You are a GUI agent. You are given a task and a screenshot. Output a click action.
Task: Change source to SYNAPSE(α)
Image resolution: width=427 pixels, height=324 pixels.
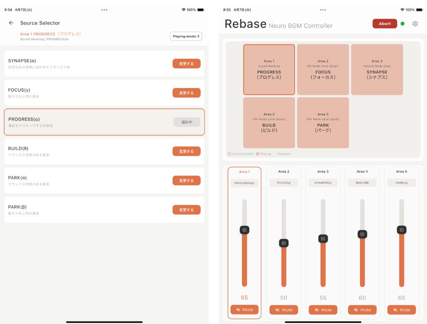coord(186,63)
